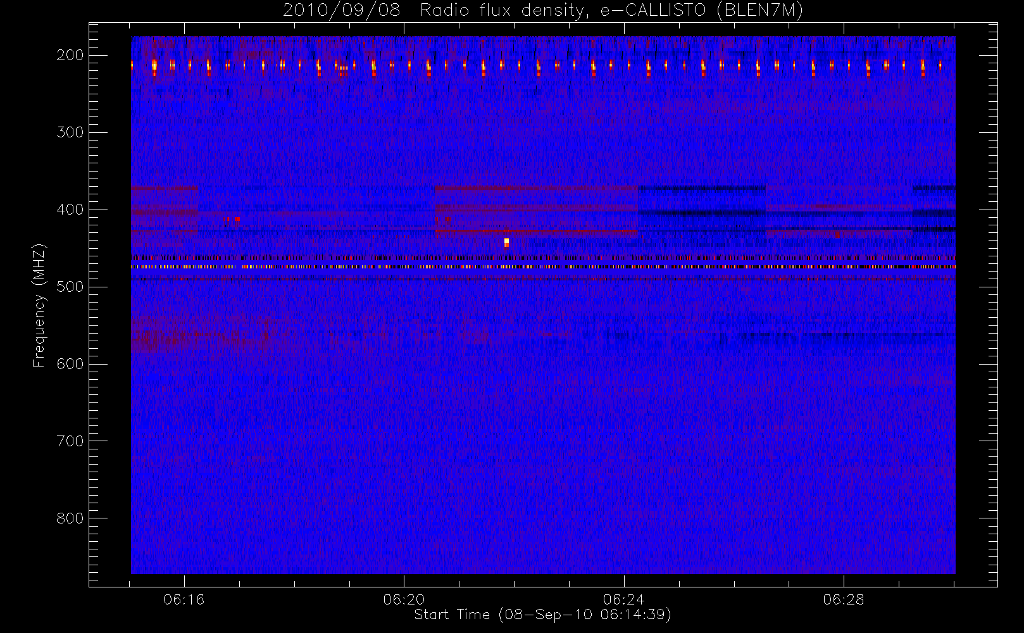Click the 300 frequency tick label
The width and height of the screenshot is (1024, 633).
click(x=70, y=132)
